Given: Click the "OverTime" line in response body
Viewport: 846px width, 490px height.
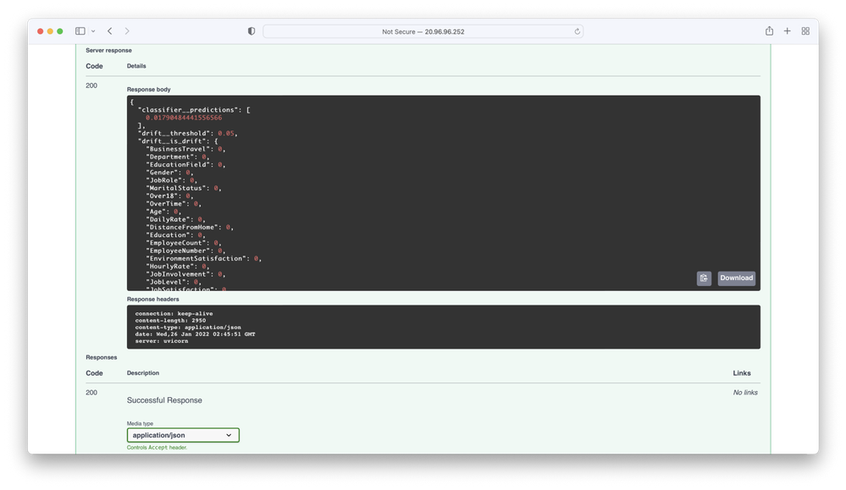Looking at the screenshot, I should pos(174,204).
